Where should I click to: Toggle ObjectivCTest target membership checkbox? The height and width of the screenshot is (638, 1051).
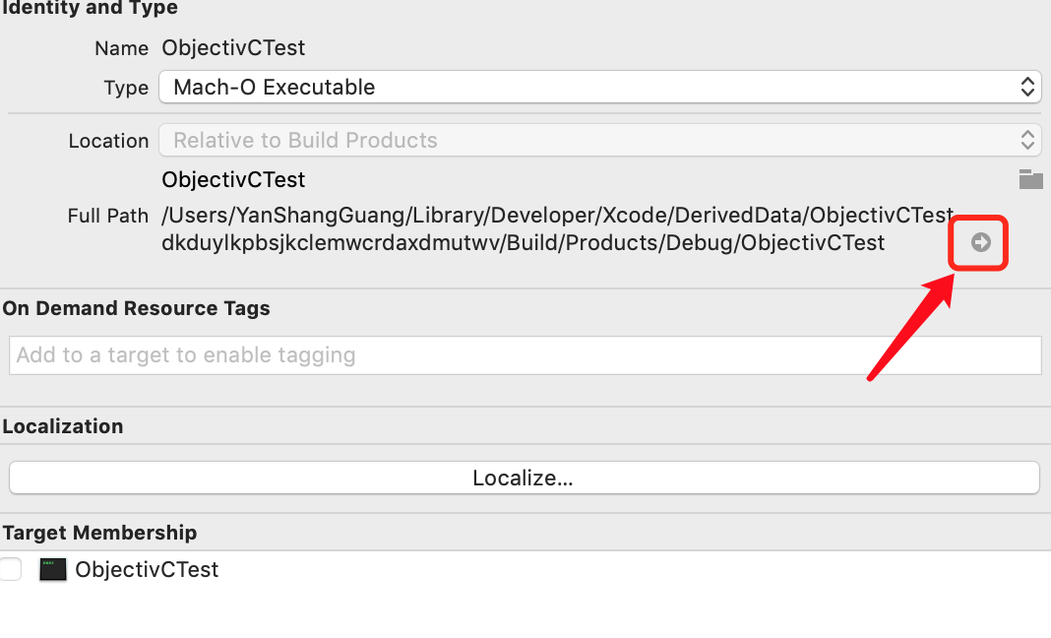tap(11, 569)
